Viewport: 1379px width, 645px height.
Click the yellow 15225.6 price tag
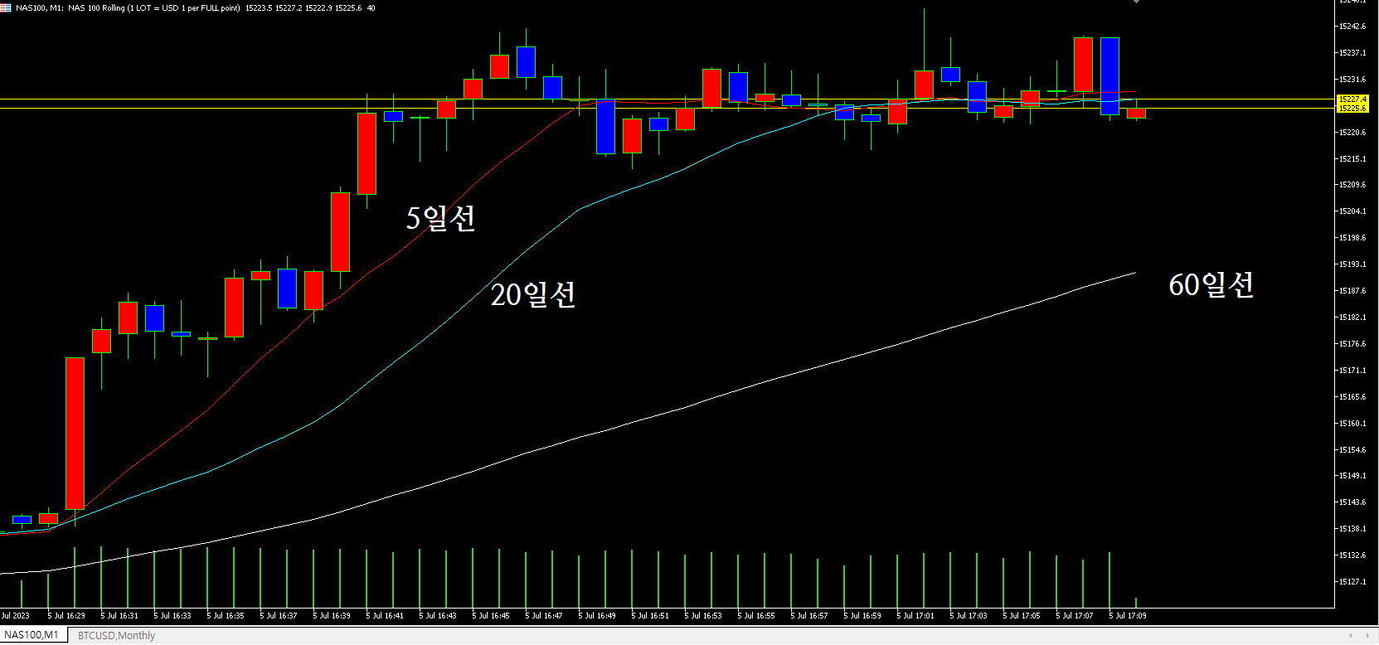(1352, 109)
